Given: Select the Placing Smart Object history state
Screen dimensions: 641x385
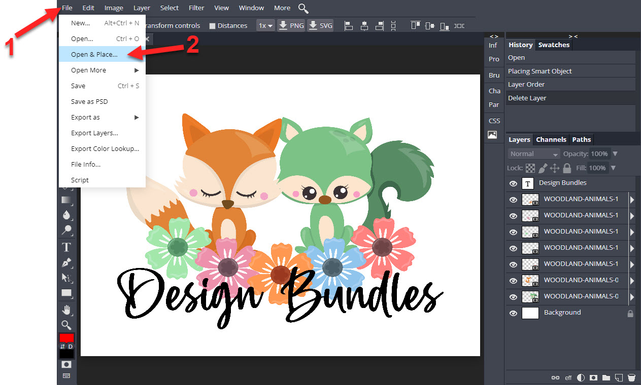Looking at the screenshot, I should [570, 71].
